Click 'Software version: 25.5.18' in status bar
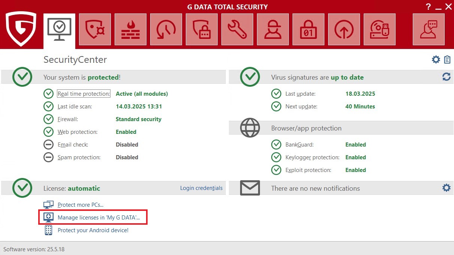 pos(34,249)
